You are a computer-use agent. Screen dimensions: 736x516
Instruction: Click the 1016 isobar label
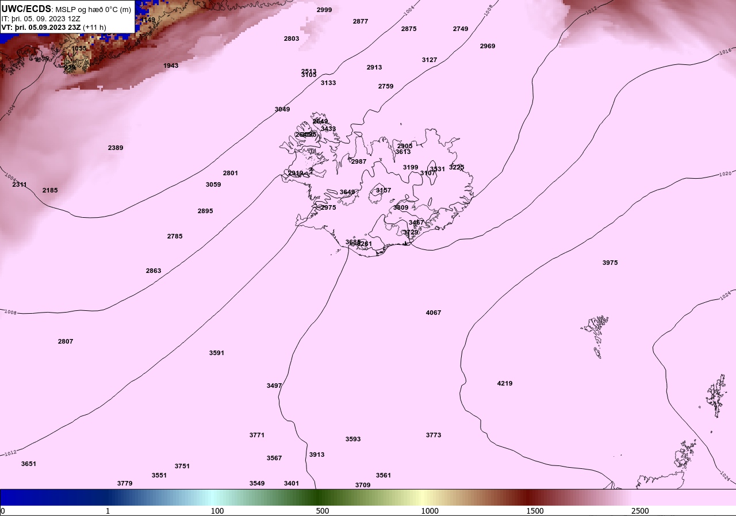click(x=725, y=52)
